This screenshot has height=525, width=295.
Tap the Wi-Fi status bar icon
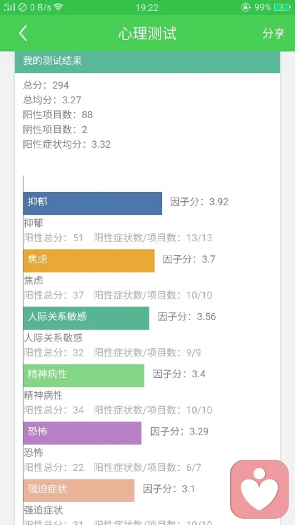58,7
